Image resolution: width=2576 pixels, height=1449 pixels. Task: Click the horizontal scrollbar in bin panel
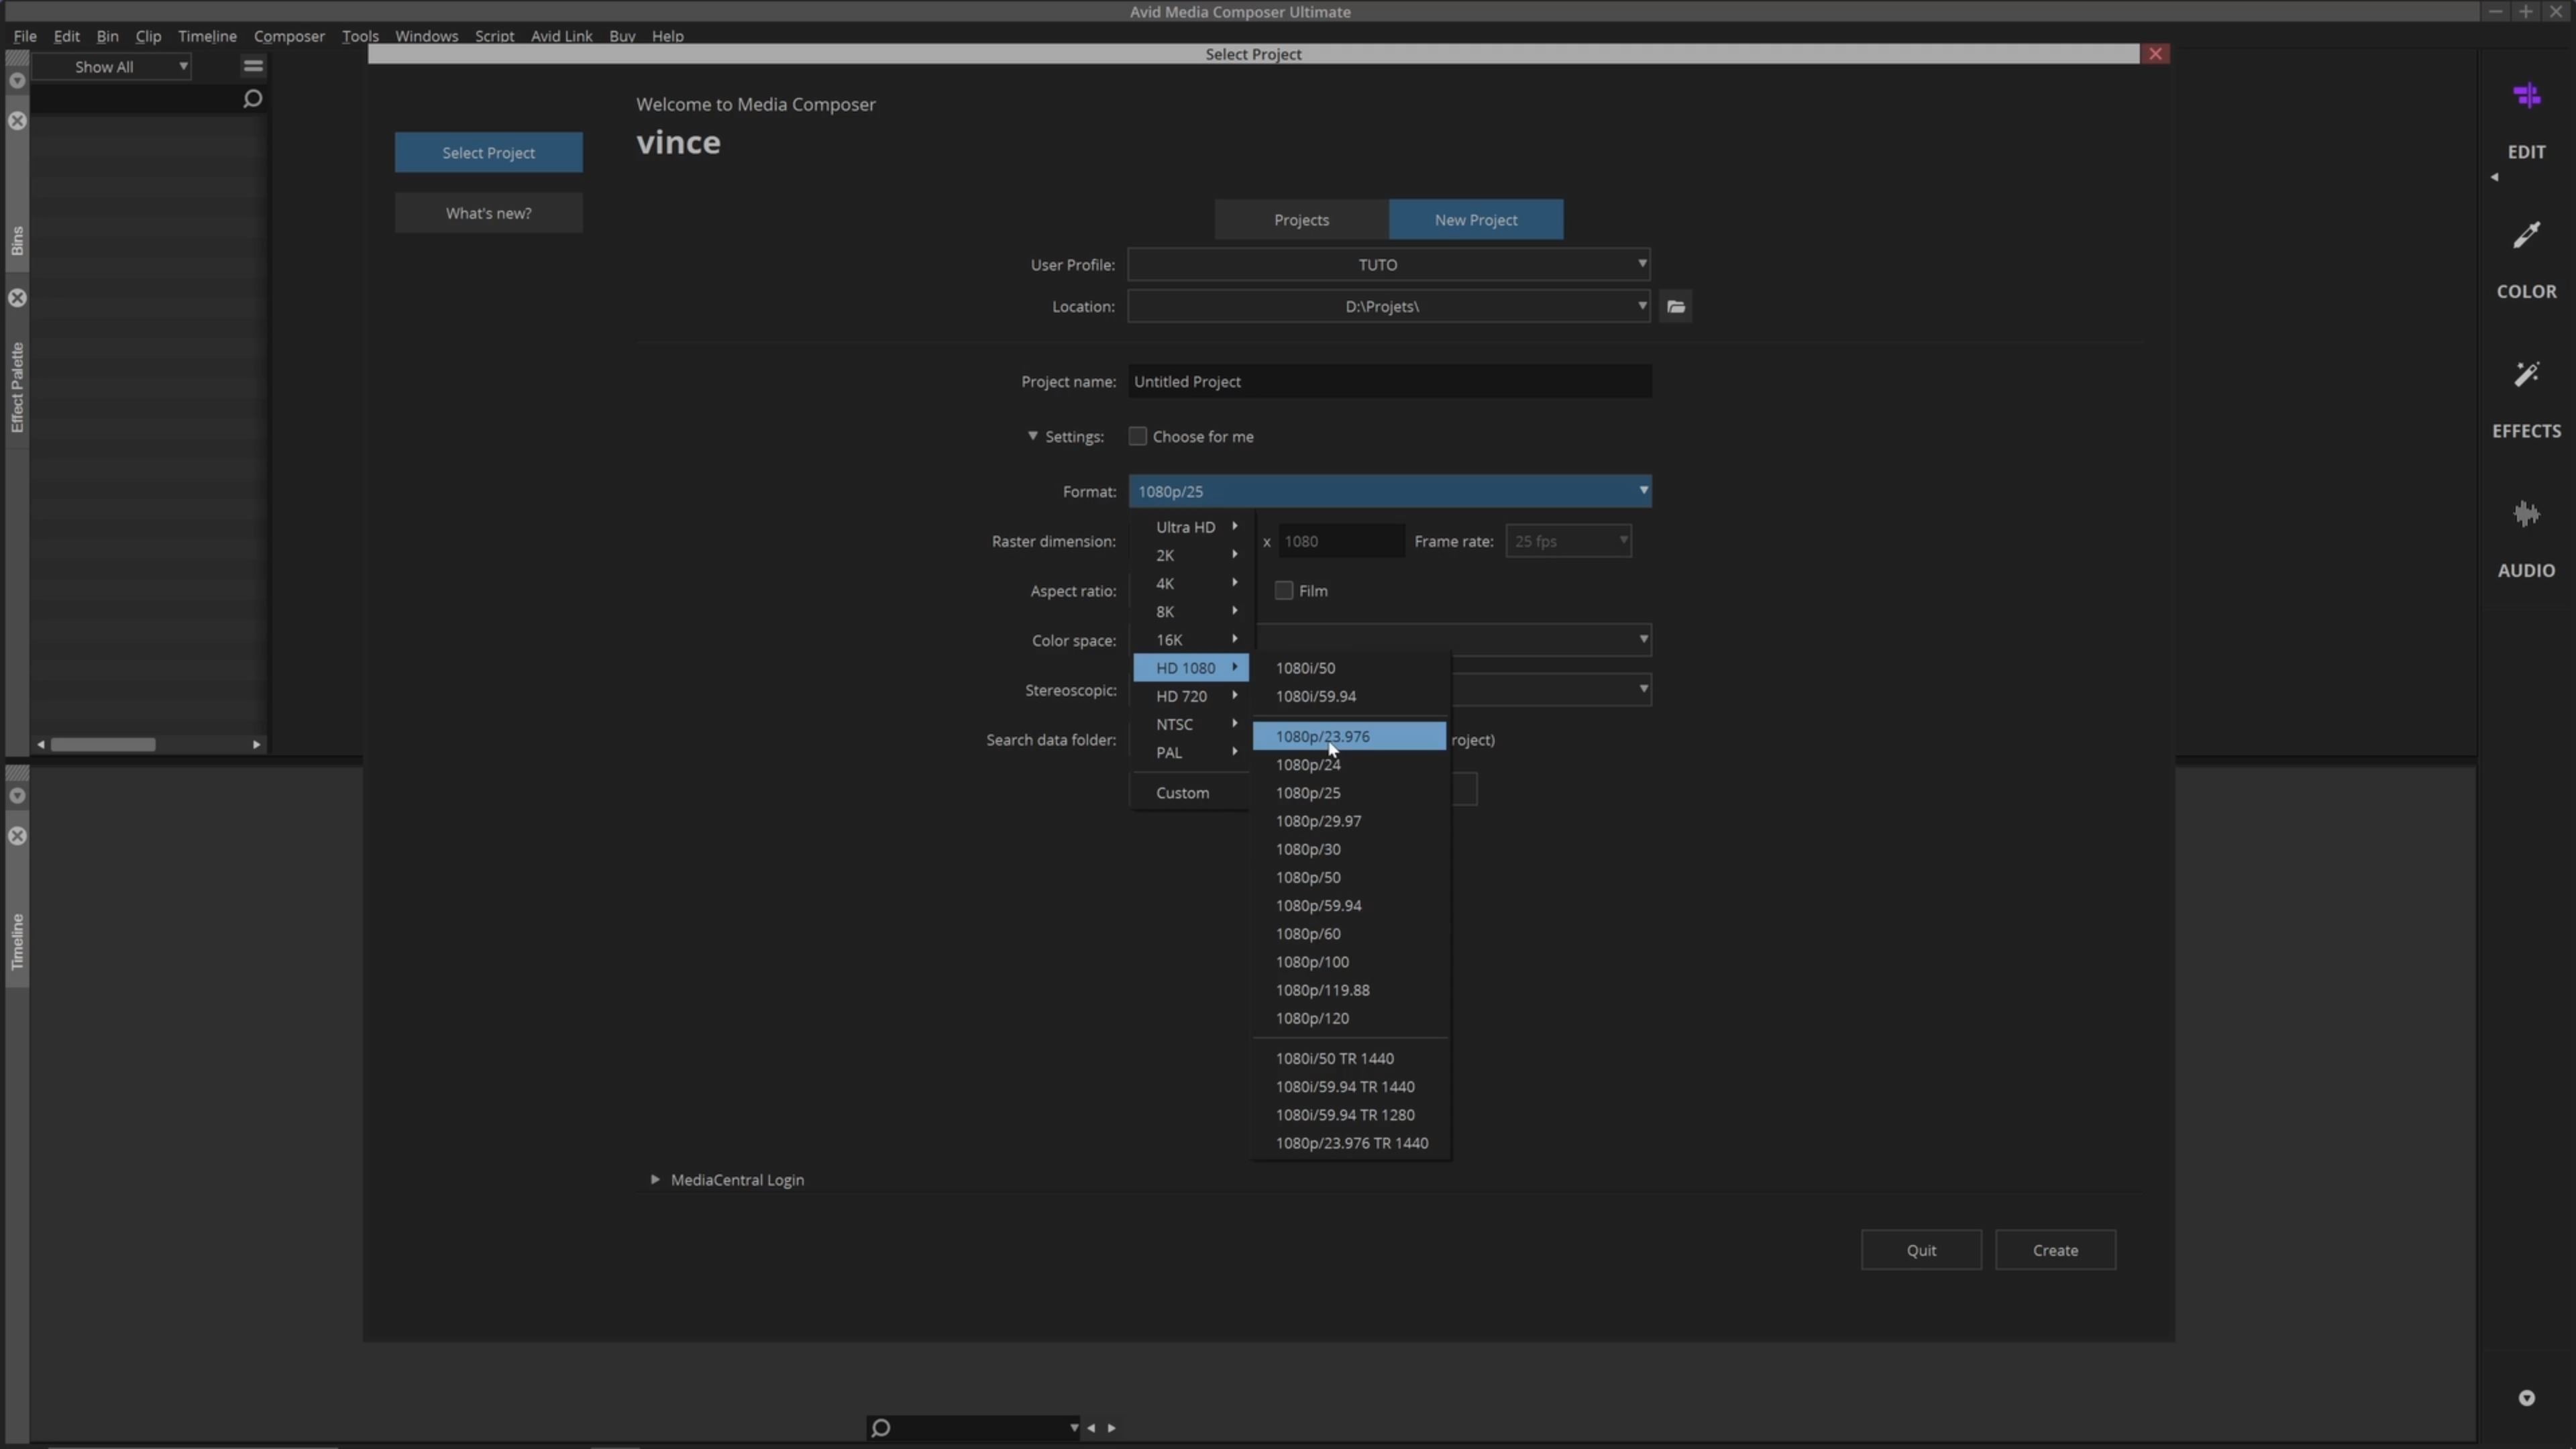coord(103,744)
